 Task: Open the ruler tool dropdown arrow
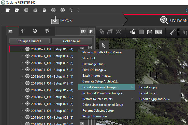pyautogui.click(x=178, y=32)
